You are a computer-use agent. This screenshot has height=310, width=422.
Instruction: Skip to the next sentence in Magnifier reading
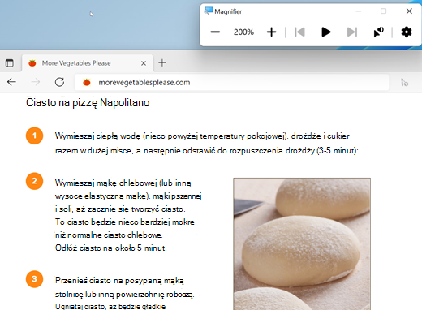click(352, 32)
